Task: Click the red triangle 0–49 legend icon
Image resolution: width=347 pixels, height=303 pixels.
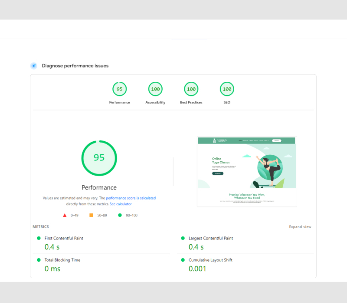Action: click(65, 215)
